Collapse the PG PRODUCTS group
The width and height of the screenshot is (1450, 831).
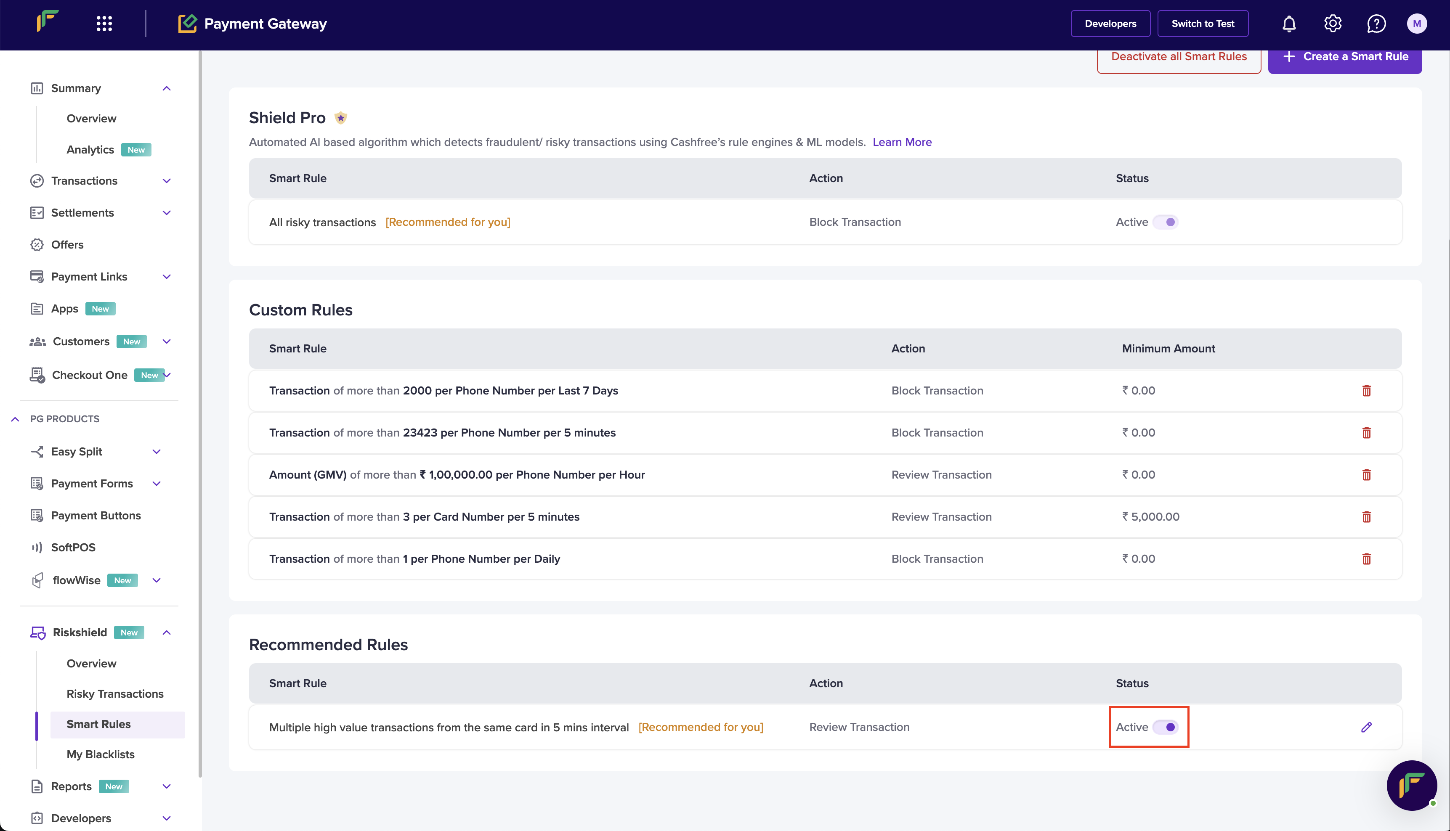16,419
